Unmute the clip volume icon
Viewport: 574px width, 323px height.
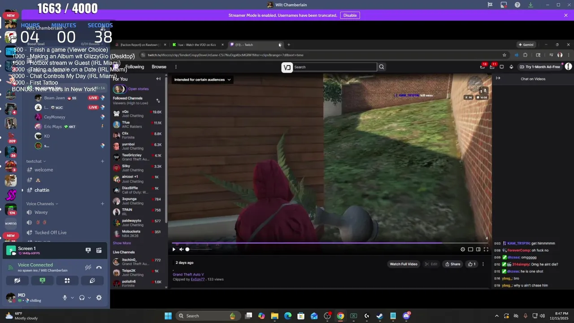point(181,249)
